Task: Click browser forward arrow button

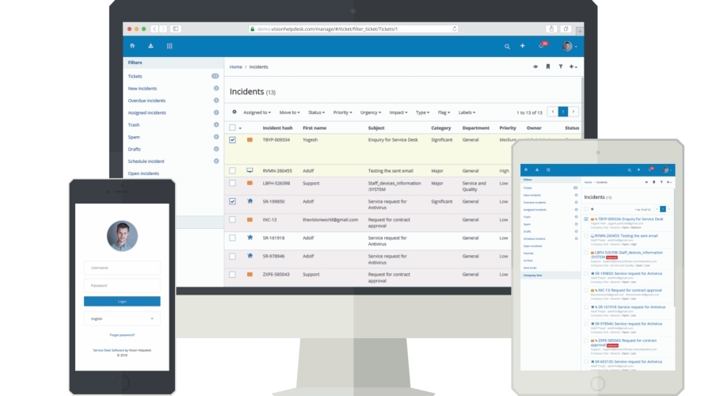Action: (x=162, y=29)
